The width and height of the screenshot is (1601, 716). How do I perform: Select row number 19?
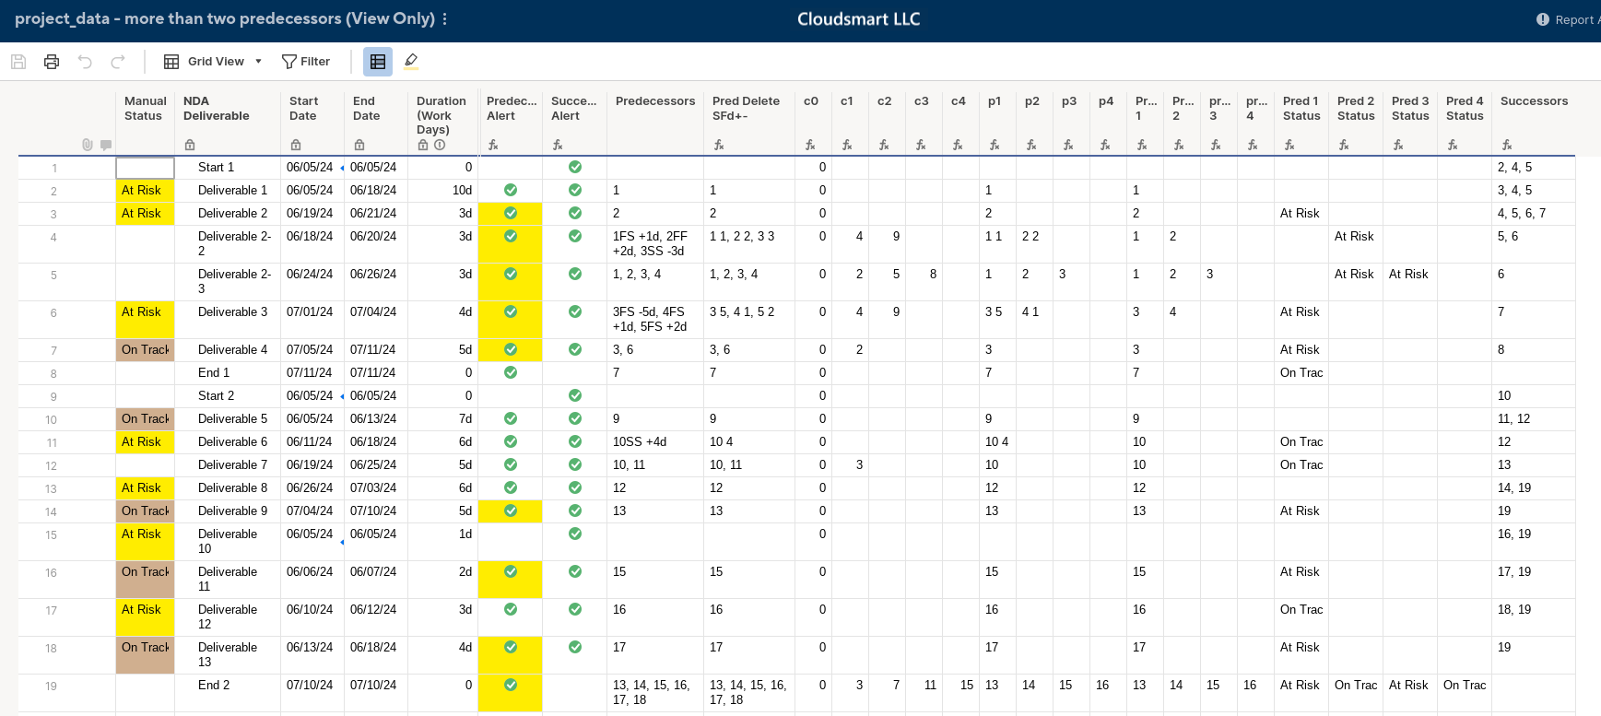click(52, 687)
